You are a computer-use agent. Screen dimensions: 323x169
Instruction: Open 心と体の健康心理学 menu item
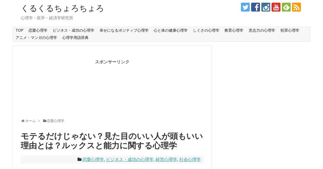[x=171, y=31]
